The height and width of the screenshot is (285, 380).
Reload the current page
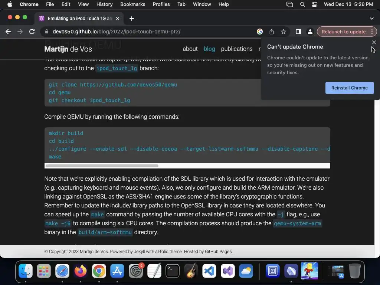32,32
